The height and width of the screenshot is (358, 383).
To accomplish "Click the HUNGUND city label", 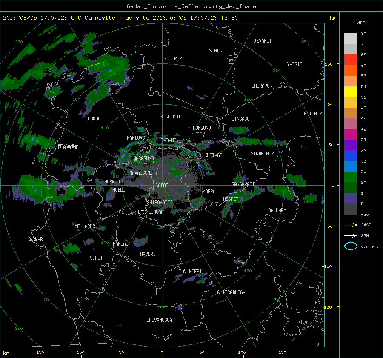I will 202,128.
